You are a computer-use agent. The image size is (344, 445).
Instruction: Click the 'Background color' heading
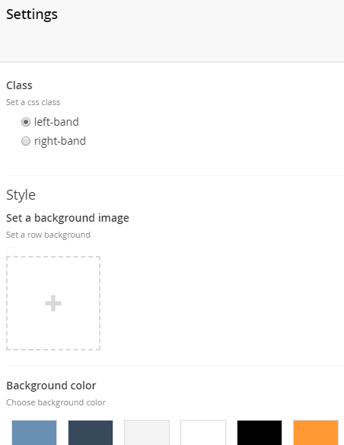click(x=51, y=386)
